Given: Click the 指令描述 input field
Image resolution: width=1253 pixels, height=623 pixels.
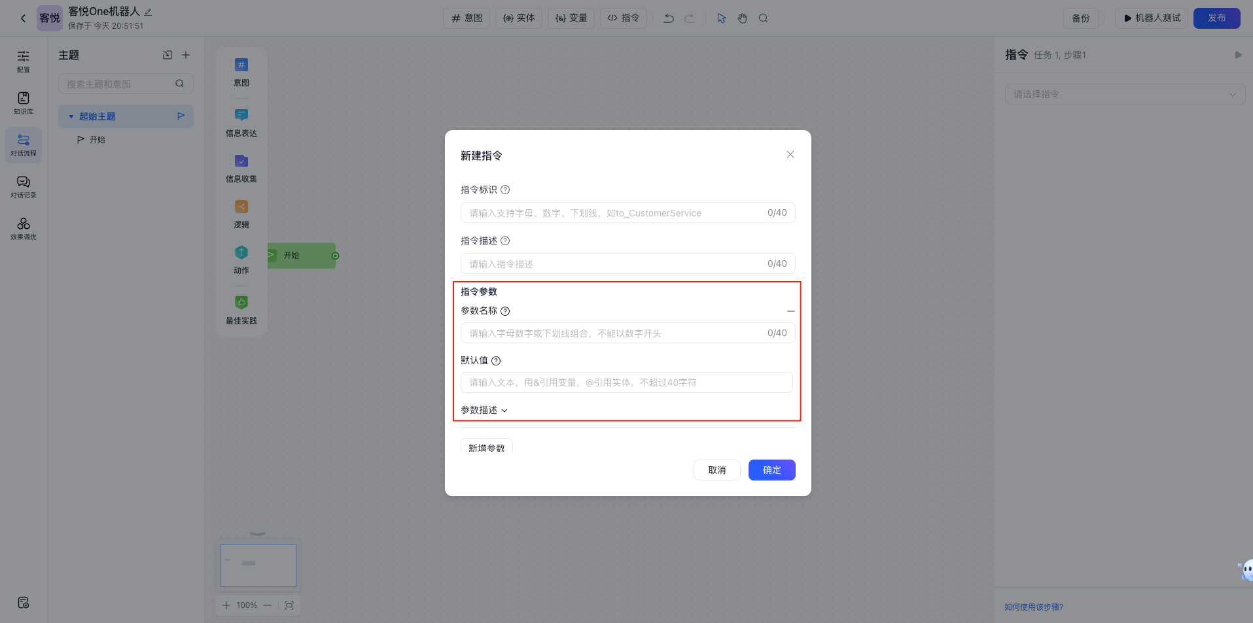Looking at the screenshot, I should click(615, 264).
